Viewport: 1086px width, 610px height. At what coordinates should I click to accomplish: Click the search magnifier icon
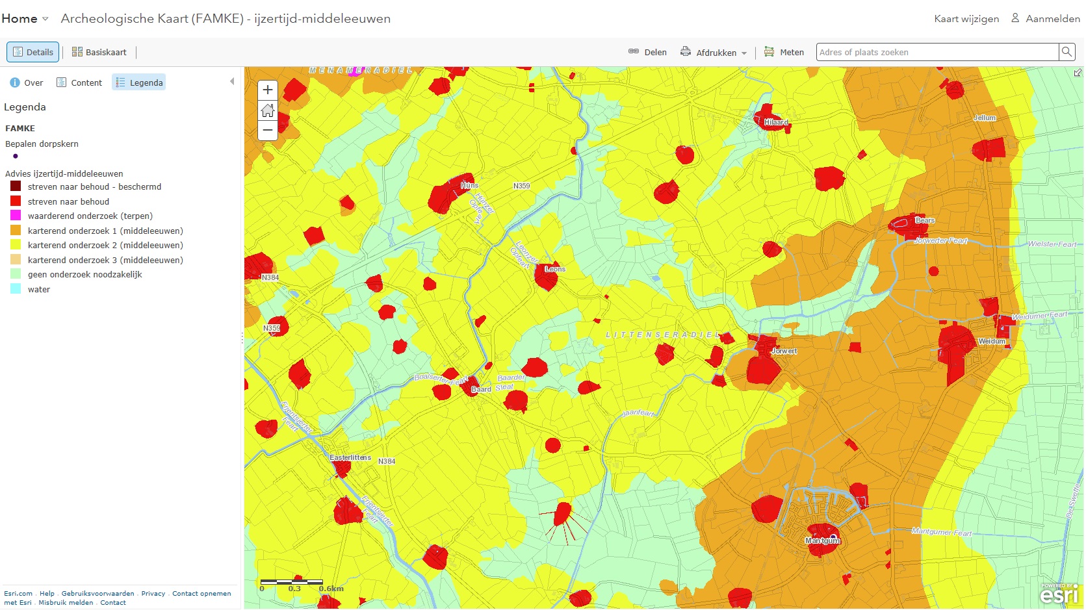point(1067,52)
